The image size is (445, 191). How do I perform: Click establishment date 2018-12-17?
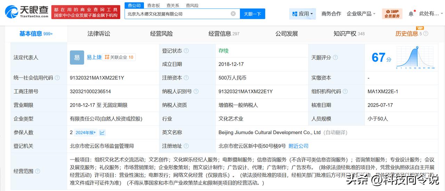coord(231,64)
